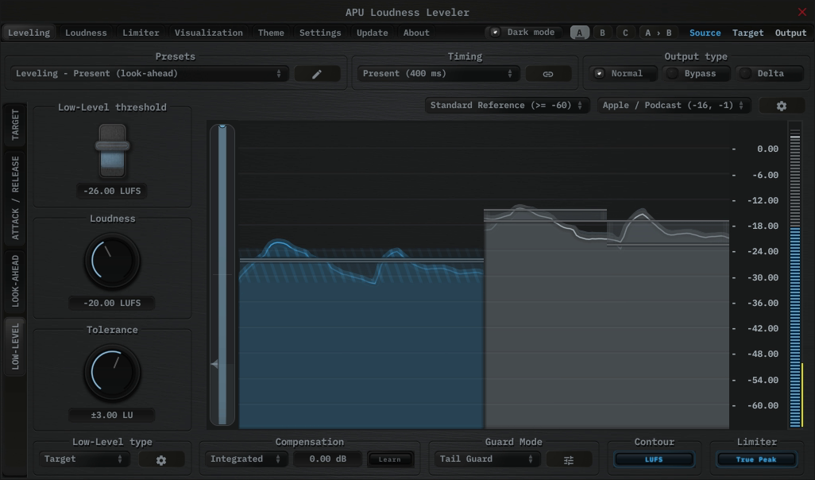
Task: Click the True Peak limiter button
Action: tap(755, 459)
